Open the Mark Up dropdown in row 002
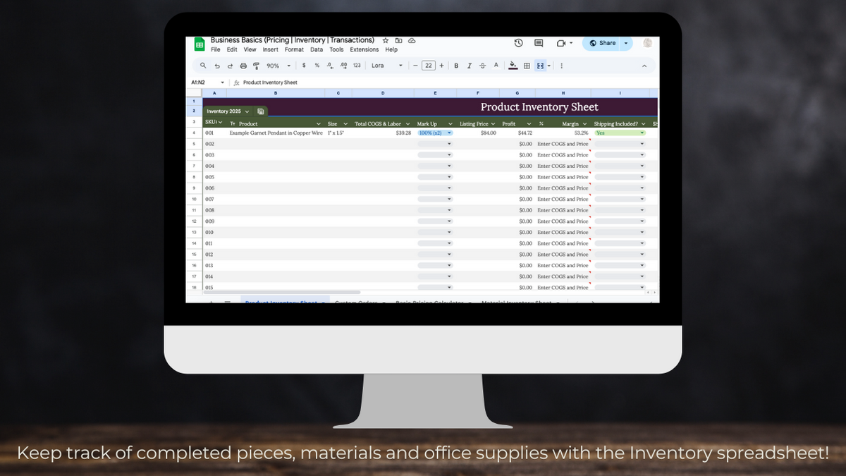846x476 pixels. [435, 144]
